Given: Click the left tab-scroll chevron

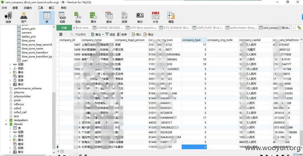Looking at the screenshot, I should click(74, 28).
